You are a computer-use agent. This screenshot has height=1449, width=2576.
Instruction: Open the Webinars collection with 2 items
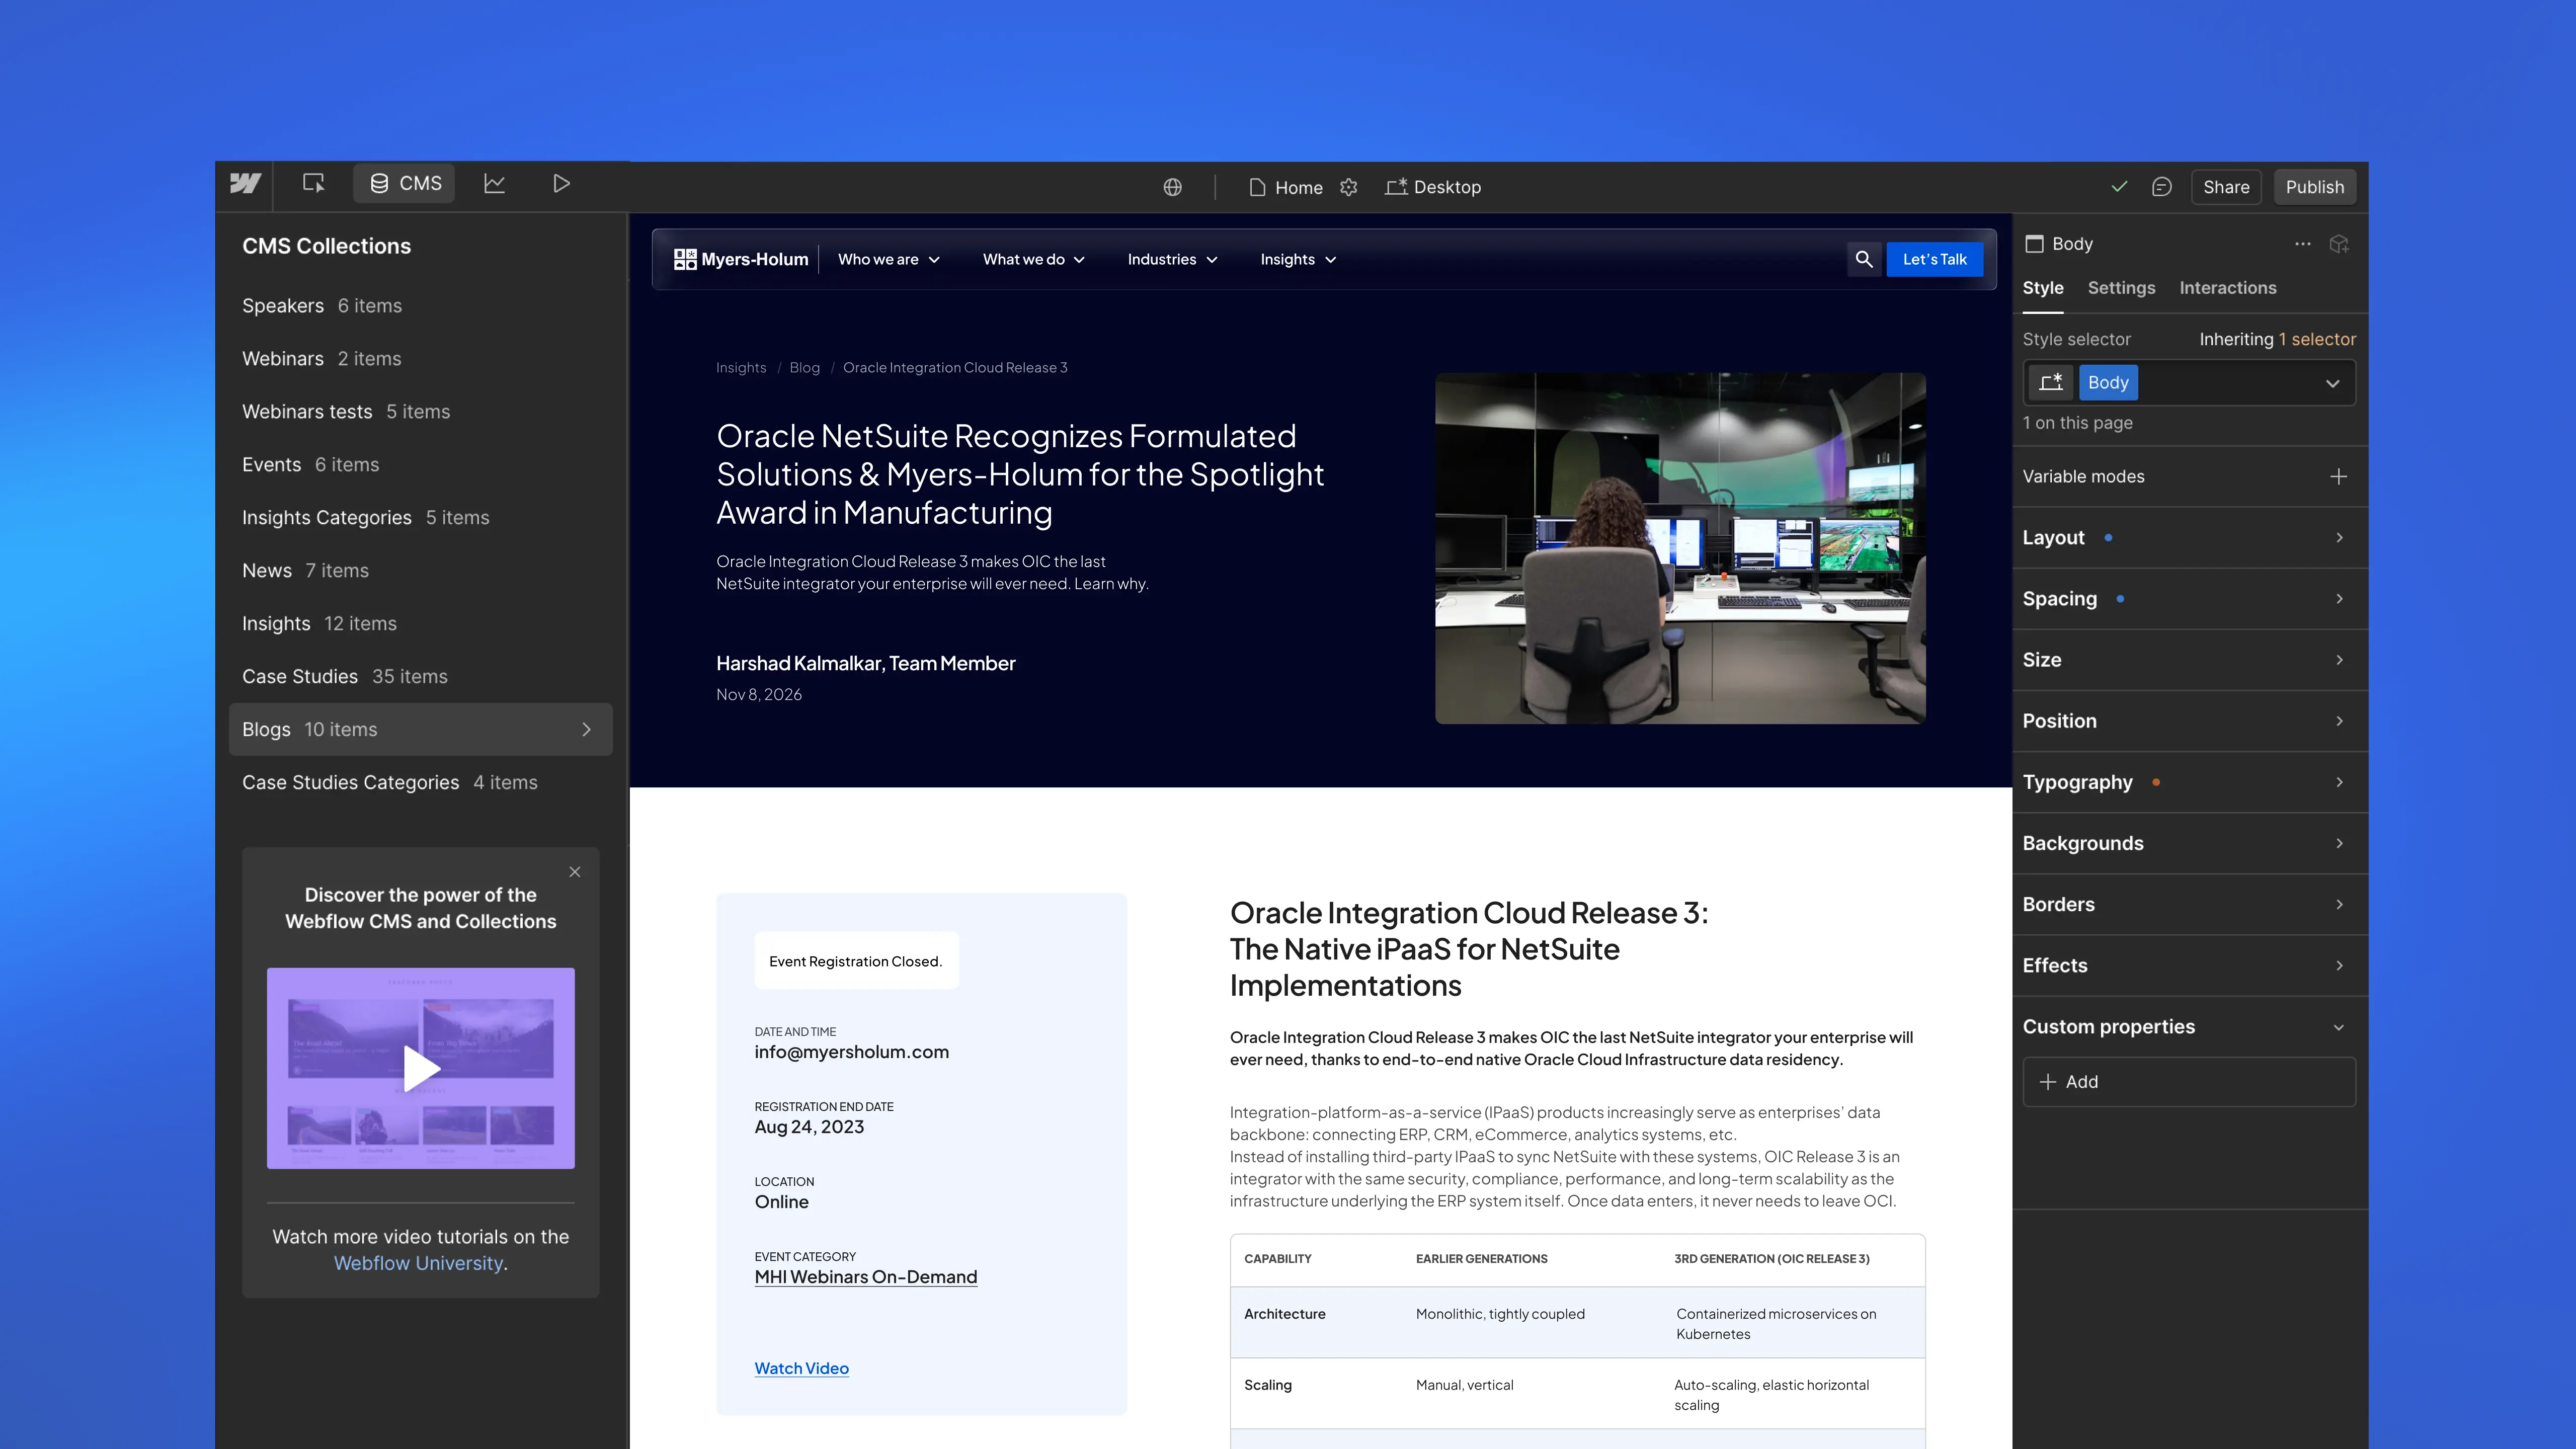click(420, 359)
